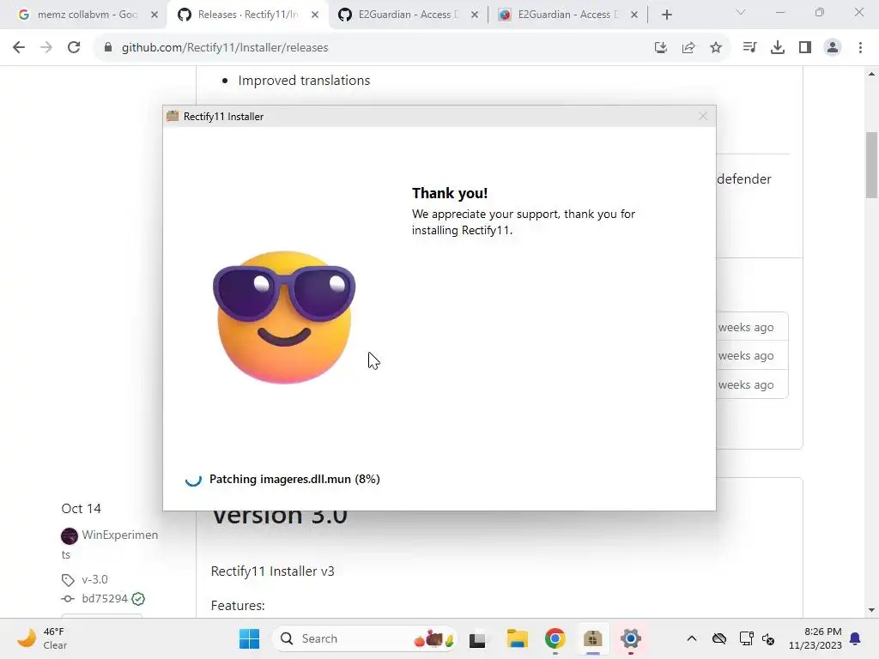The image size is (879, 659).
Task: Open the Chrome profile avatar
Action: (x=833, y=48)
